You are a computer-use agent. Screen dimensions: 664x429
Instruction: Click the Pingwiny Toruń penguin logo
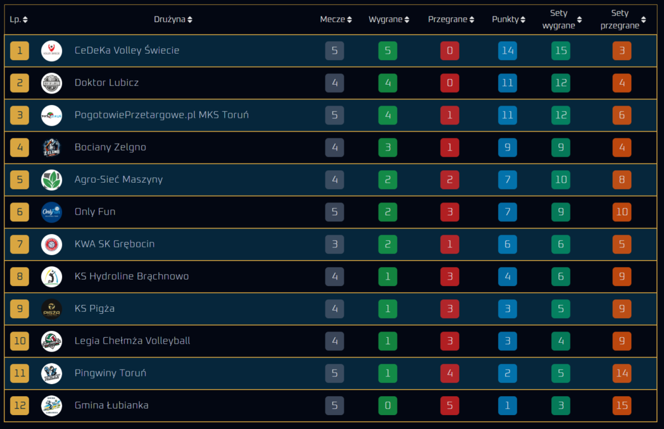tap(51, 373)
